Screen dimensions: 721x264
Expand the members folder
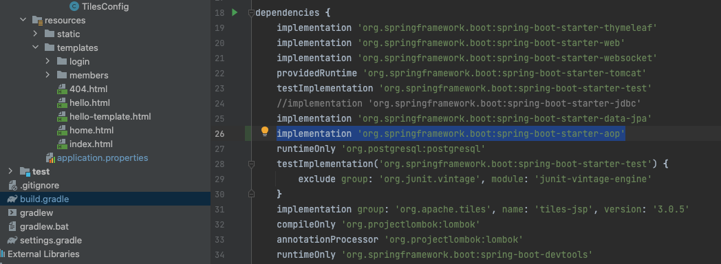48,76
